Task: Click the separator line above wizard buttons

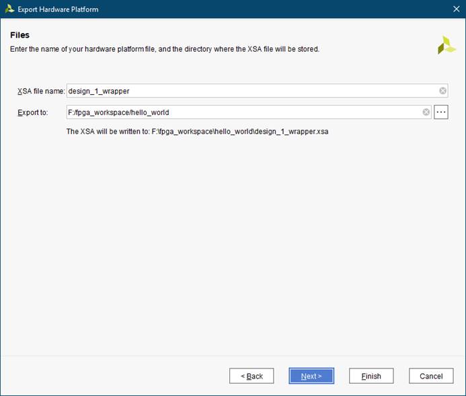Action: coord(233,356)
